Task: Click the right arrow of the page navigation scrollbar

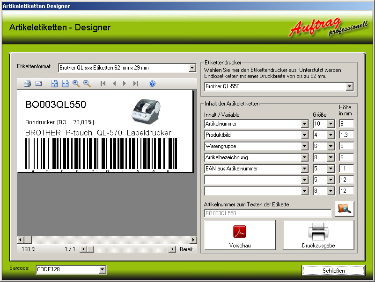Action: (x=172, y=249)
